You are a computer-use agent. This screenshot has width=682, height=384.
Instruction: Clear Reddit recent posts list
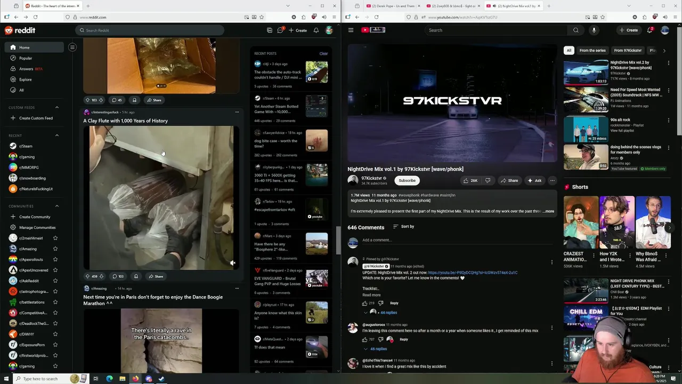click(323, 53)
